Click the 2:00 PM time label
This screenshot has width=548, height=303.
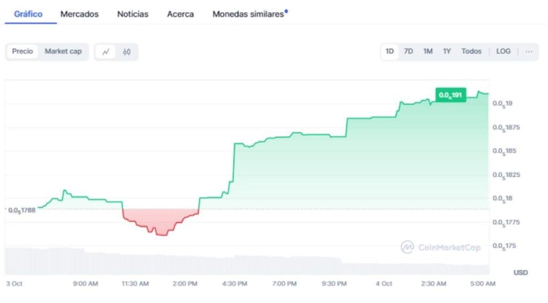pos(185,283)
